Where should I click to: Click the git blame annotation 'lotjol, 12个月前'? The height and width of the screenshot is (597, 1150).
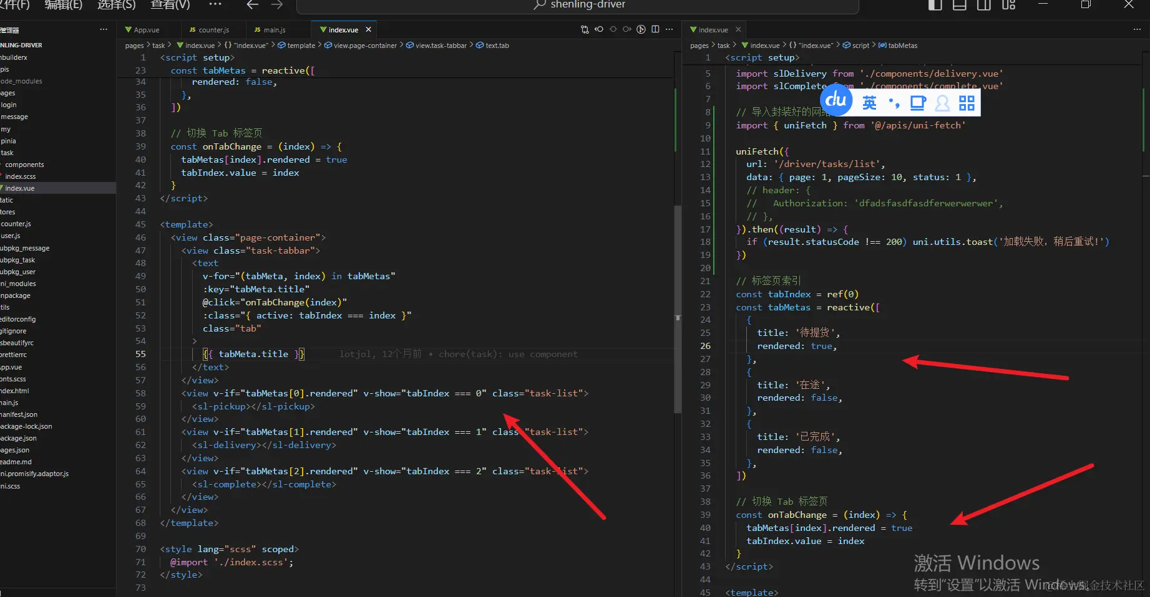381,354
